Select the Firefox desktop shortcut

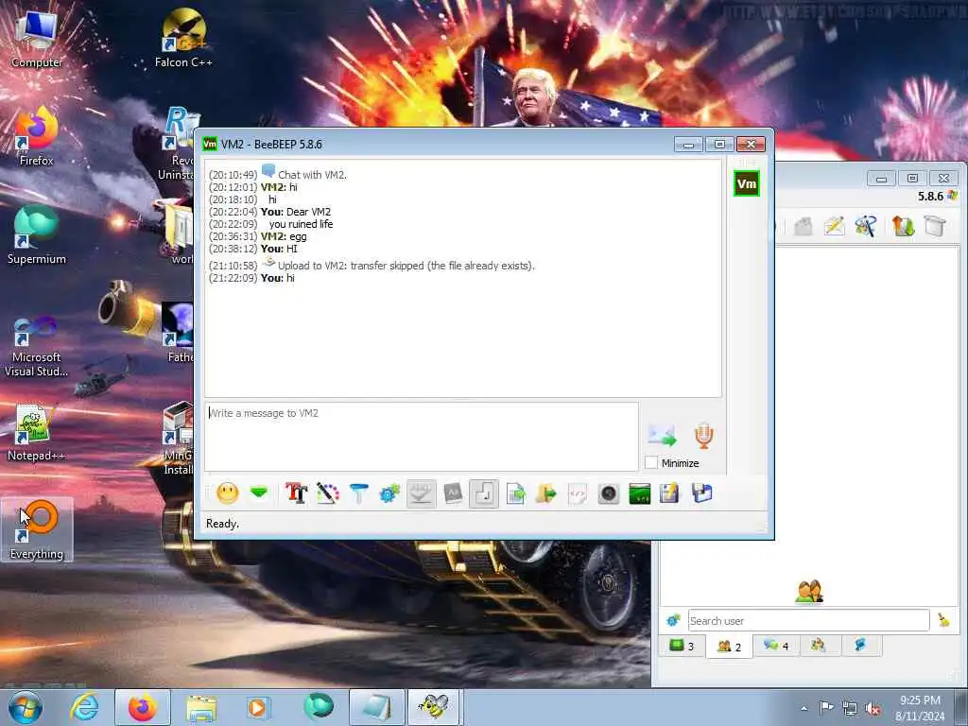37,136
